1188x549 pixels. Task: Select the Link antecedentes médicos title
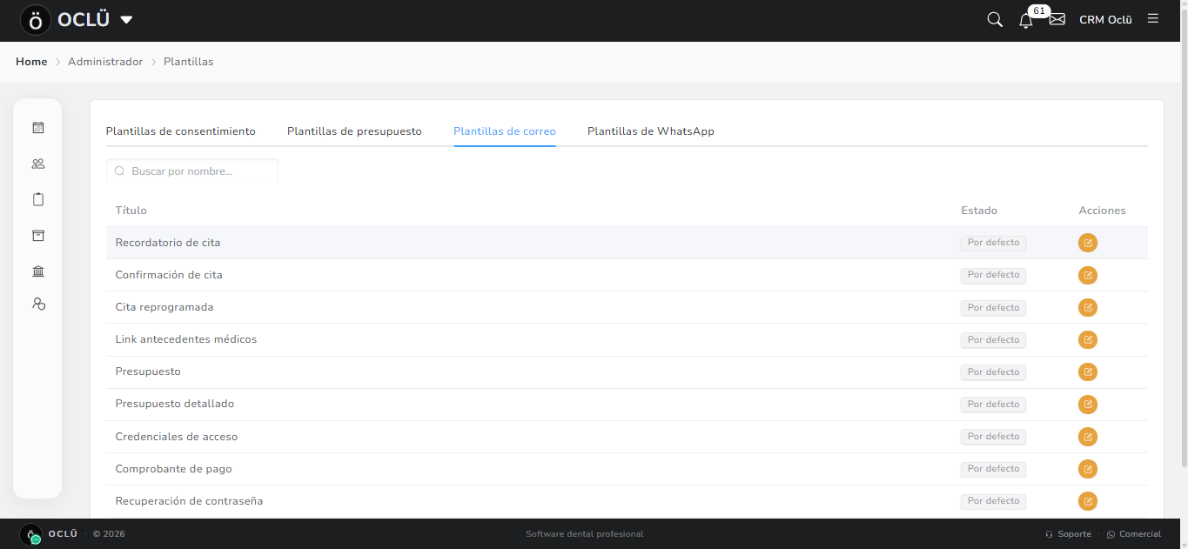[186, 339]
